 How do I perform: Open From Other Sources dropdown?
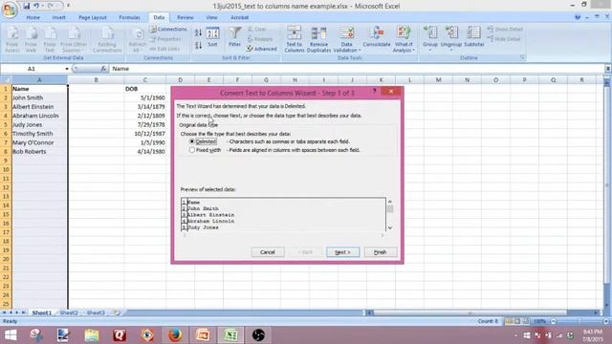[x=74, y=40]
